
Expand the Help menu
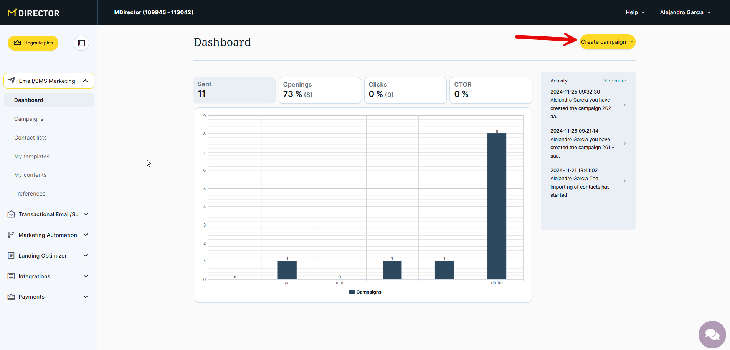click(x=635, y=12)
